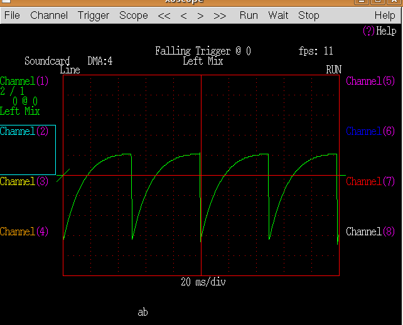Click the magenta (?)Help label

pyautogui.click(x=379, y=31)
